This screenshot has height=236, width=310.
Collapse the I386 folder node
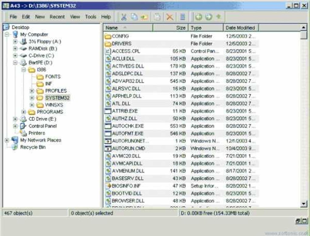tap(23, 70)
